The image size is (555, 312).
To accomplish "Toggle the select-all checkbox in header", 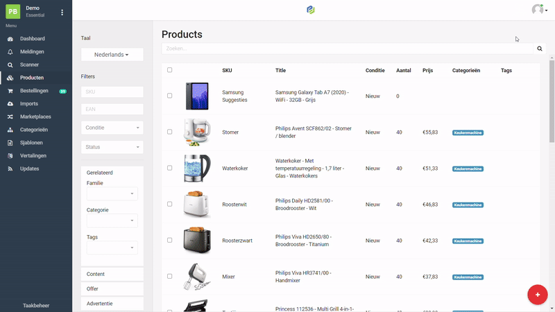I will pyautogui.click(x=170, y=70).
